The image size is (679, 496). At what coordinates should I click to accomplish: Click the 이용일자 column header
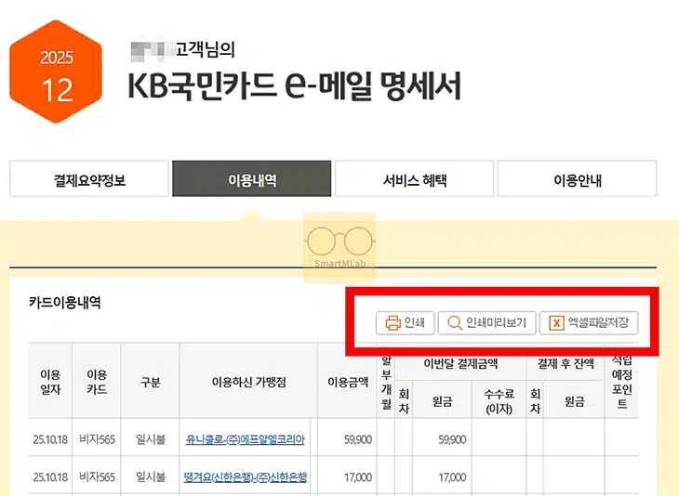pos(50,382)
